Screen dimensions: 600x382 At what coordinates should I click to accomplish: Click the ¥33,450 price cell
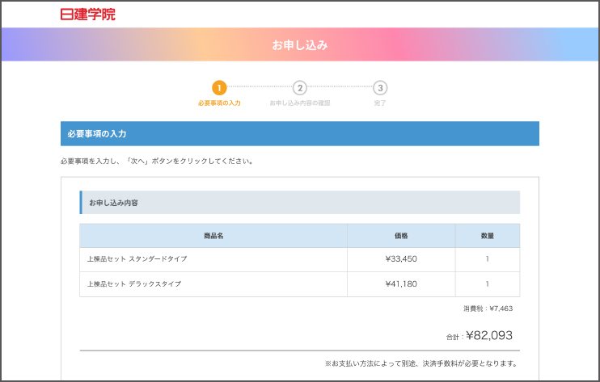401,259
